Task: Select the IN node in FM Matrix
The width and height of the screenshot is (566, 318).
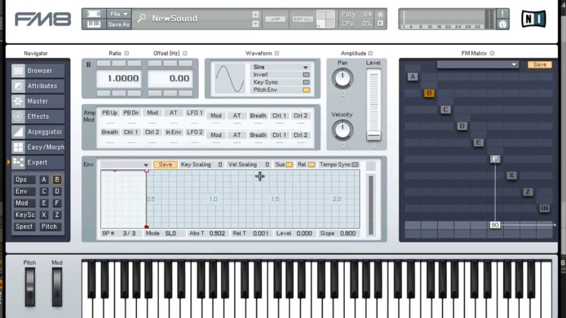Action: pyautogui.click(x=544, y=208)
